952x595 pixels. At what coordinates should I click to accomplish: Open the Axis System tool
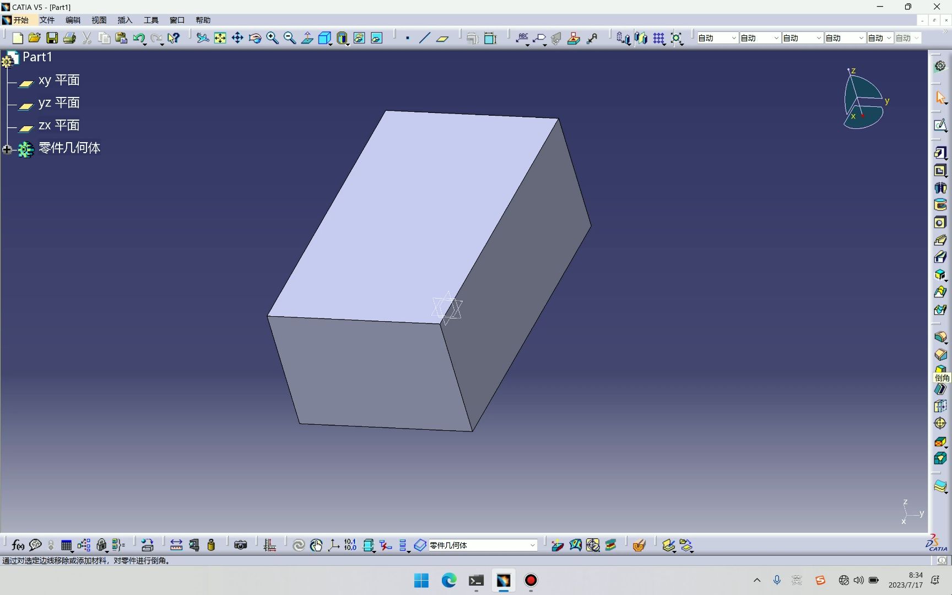click(x=333, y=545)
